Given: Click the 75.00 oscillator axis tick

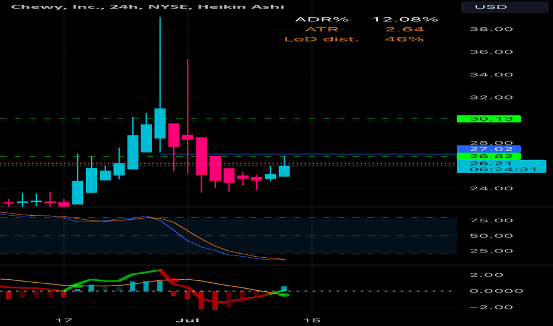Looking at the screenshot, I should 491,220.
